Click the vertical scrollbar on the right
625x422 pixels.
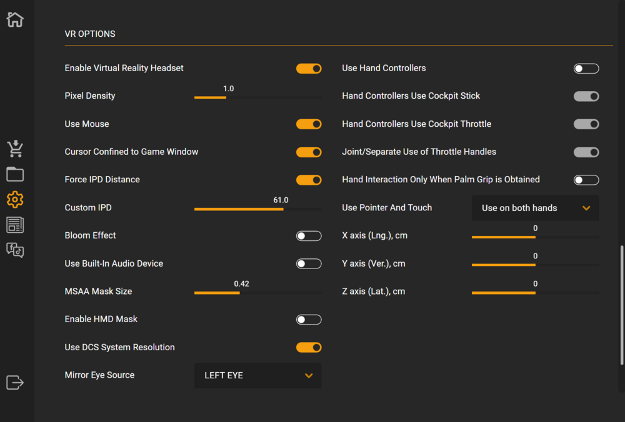point(621,306)
